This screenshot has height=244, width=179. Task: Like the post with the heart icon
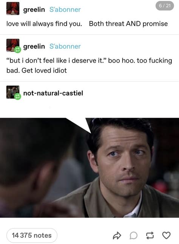tap(167, 235)
